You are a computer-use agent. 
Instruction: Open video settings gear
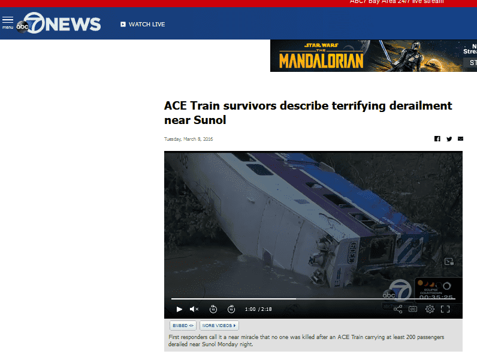(x=430, y=309)
